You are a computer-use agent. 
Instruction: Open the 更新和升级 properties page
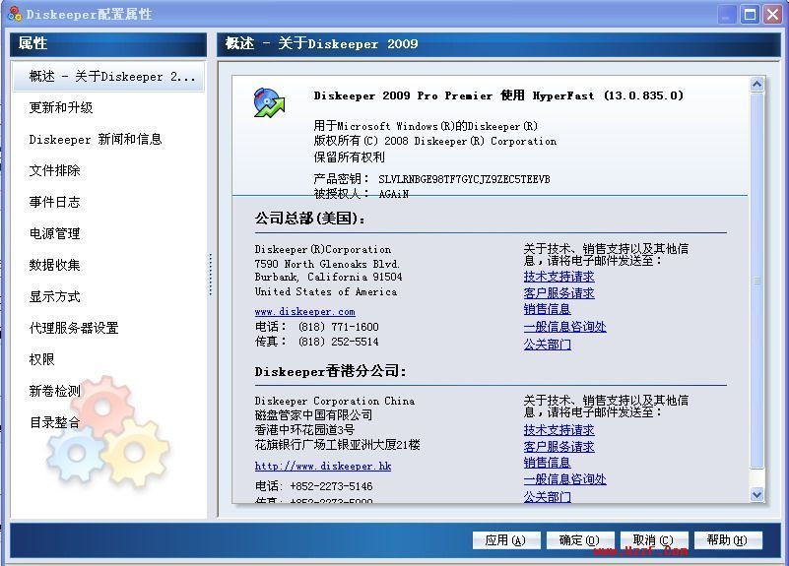(61, 107)
